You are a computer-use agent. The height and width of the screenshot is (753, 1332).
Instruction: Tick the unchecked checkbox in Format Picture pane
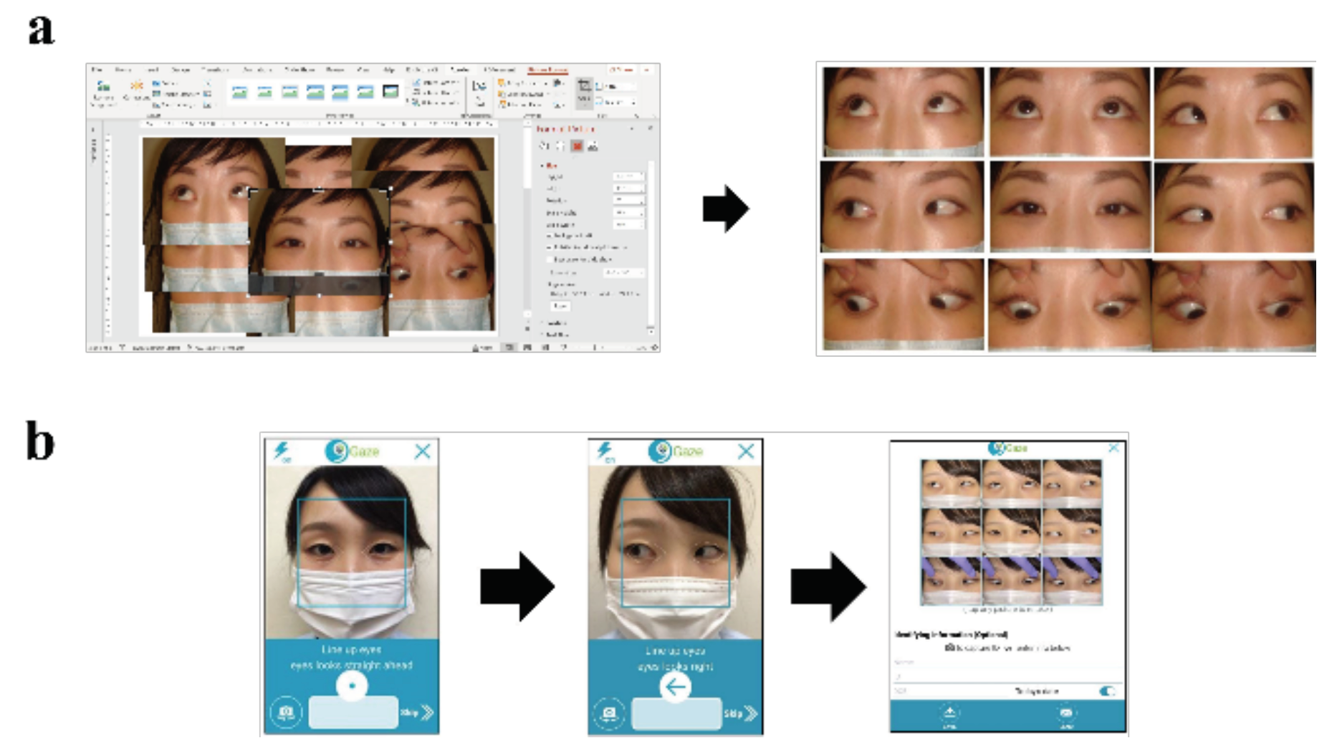[550, 259]
